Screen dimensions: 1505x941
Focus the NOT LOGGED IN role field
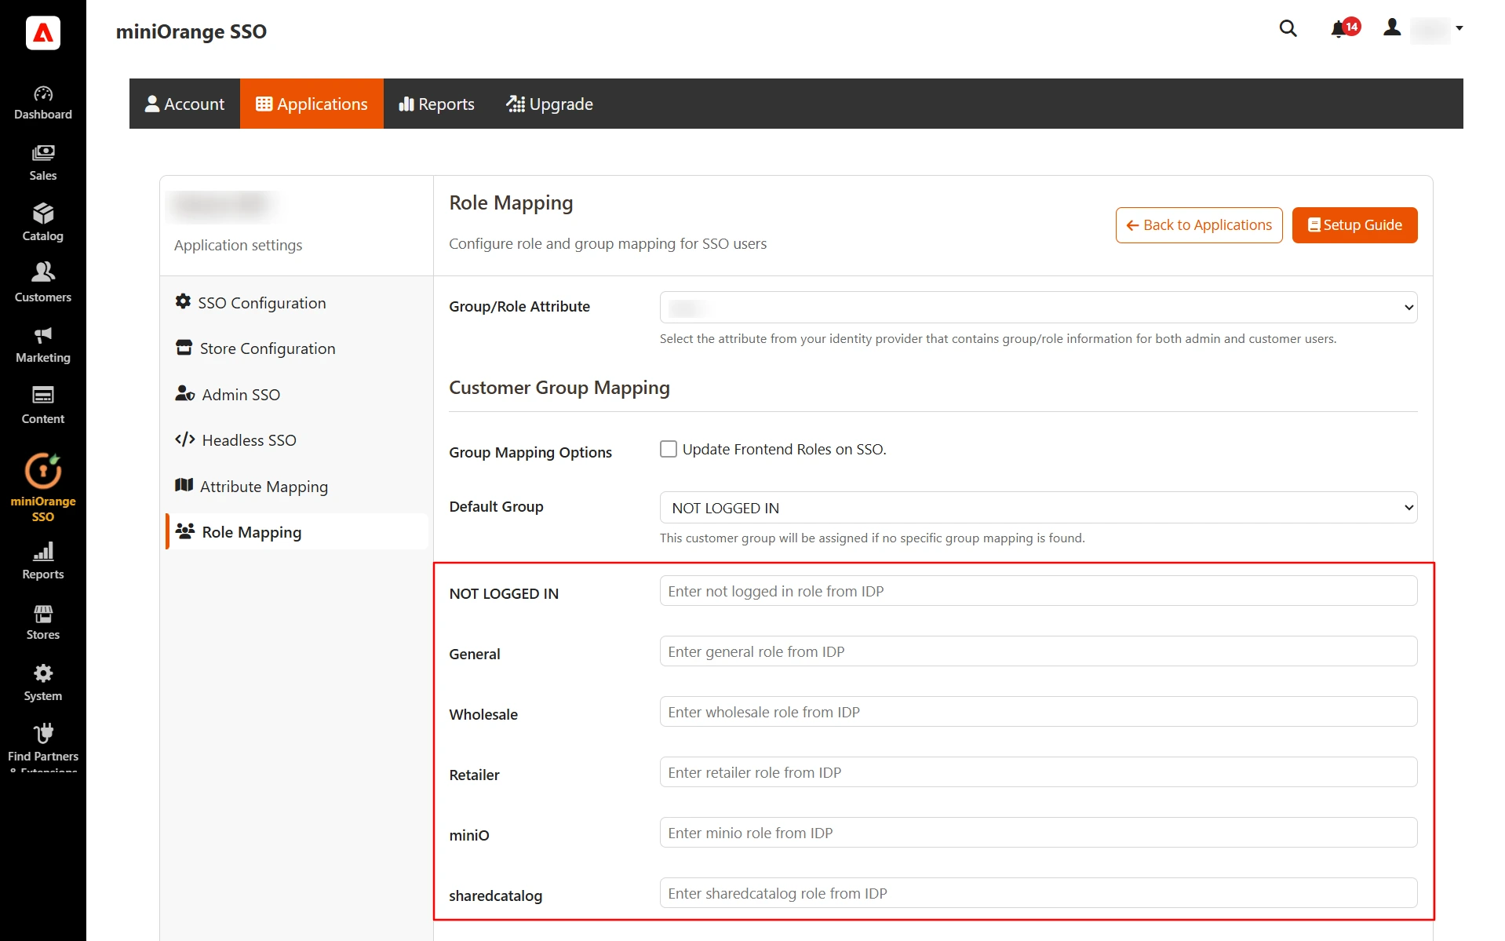tap(1038, 591)
